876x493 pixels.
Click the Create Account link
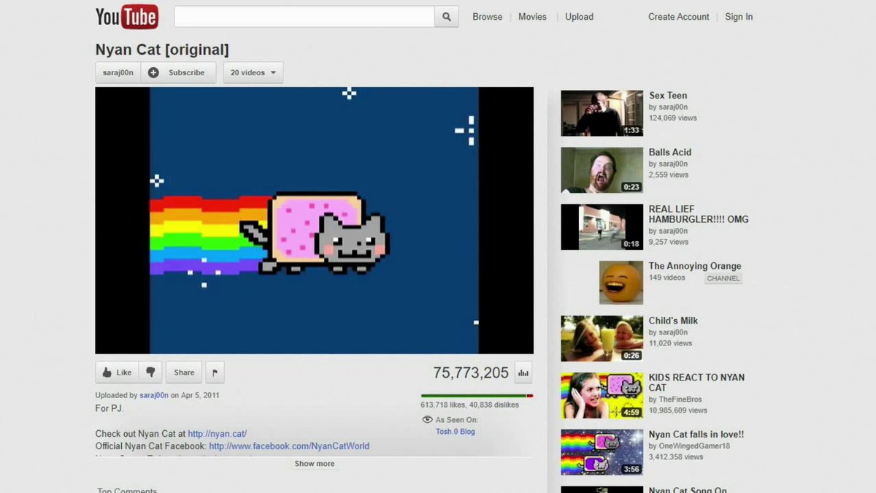click(x=679, y=17)
